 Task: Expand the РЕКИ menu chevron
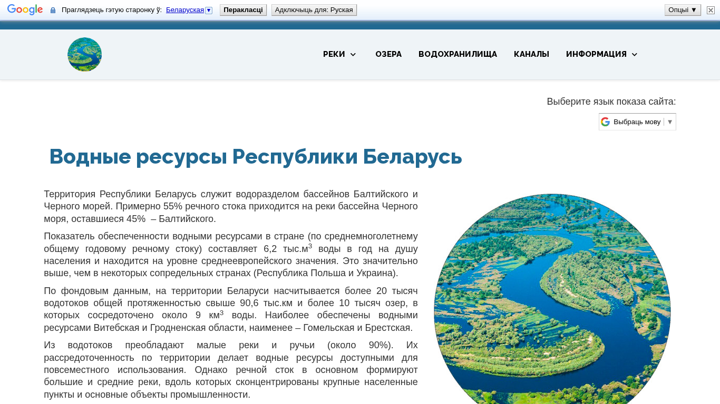point(353,54)
